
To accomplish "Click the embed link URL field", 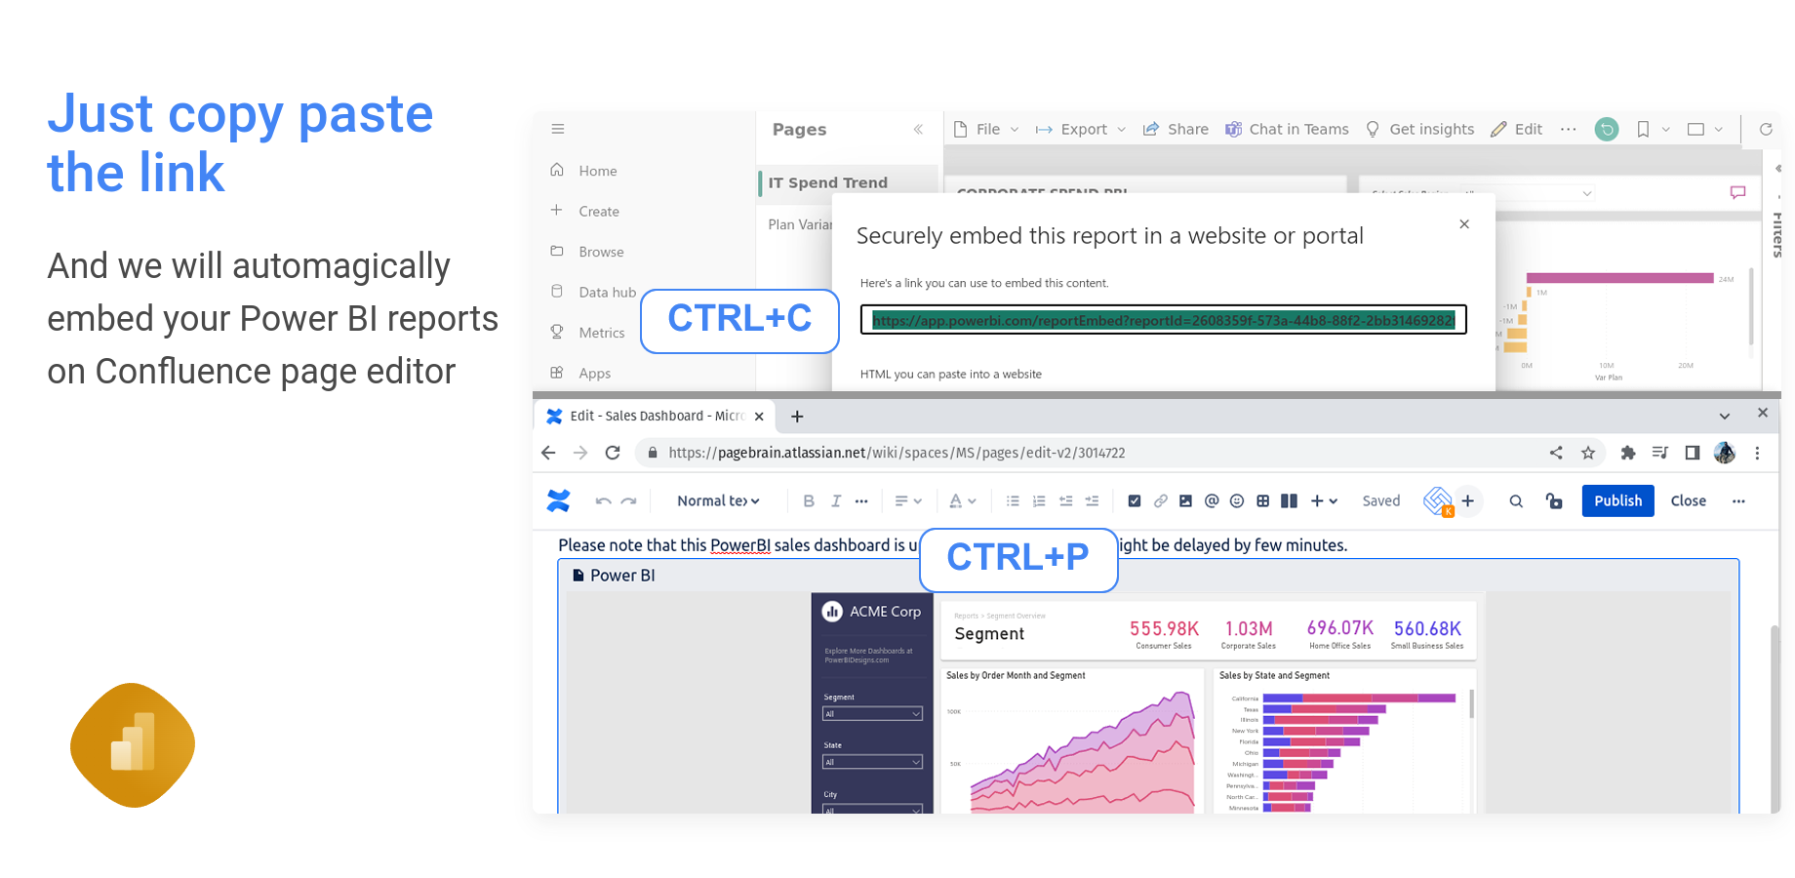I will click(1164, 320).
